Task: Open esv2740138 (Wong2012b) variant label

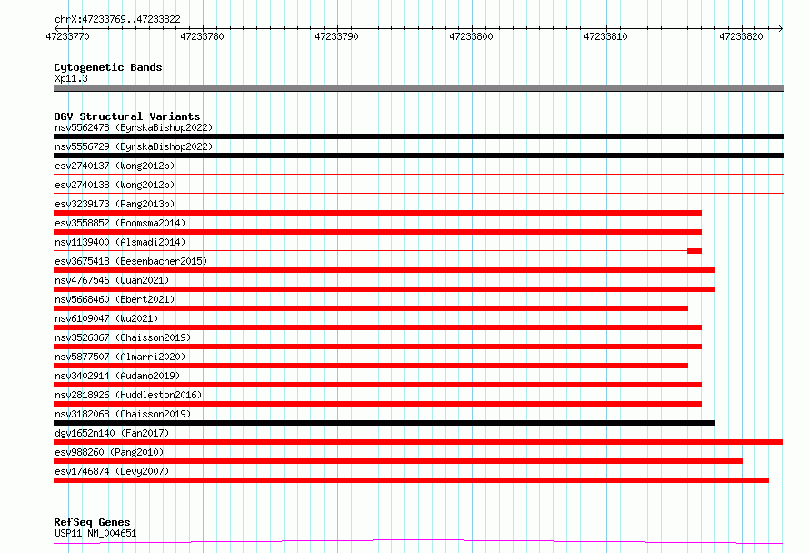Action: (x=115, y=185)
